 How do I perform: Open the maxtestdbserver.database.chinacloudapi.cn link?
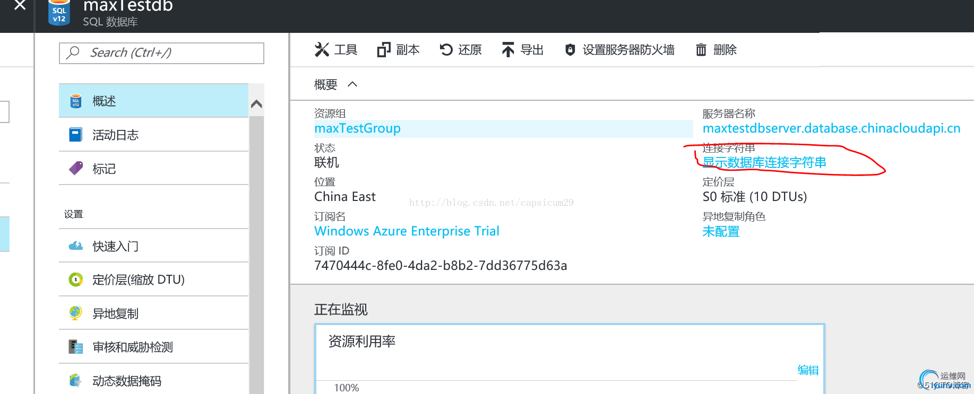point(831,128)
